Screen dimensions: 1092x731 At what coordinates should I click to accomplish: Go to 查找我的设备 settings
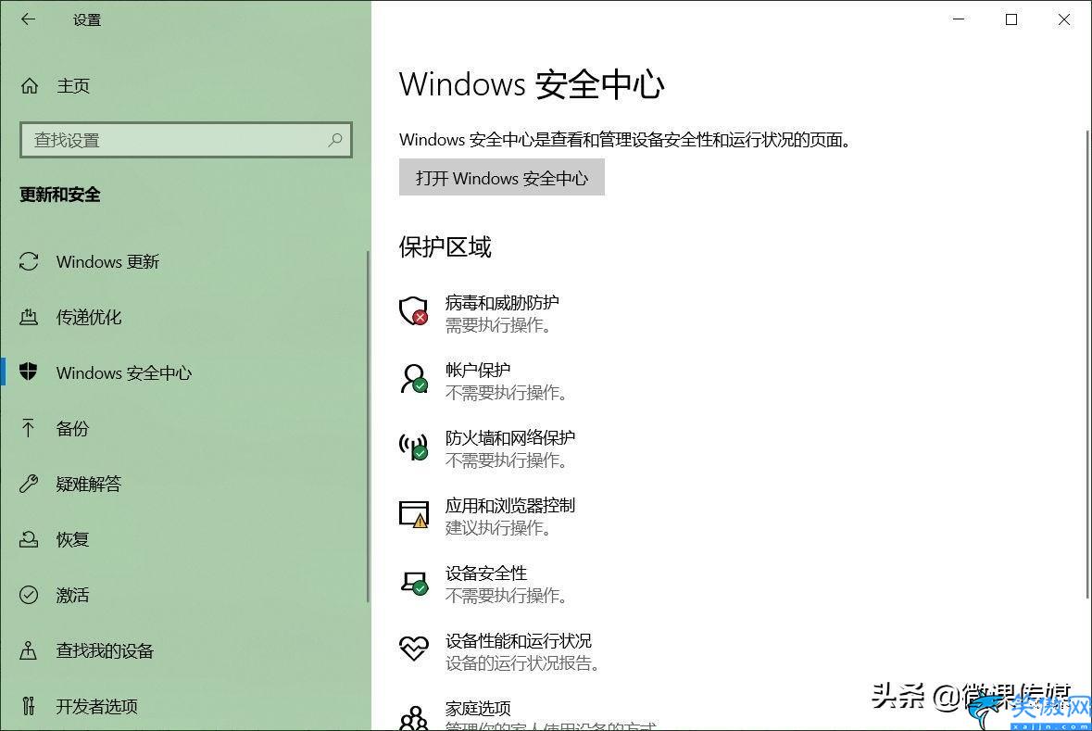[184, 650]
